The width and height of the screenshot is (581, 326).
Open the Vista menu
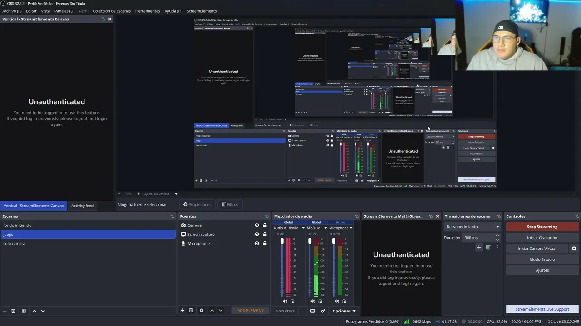pos(45,11)
